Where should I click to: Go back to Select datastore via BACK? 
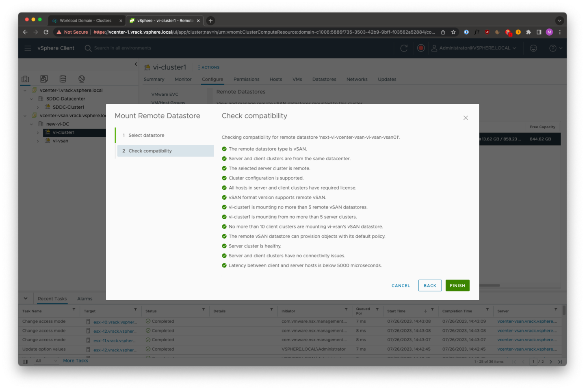(x=430, y=285)
